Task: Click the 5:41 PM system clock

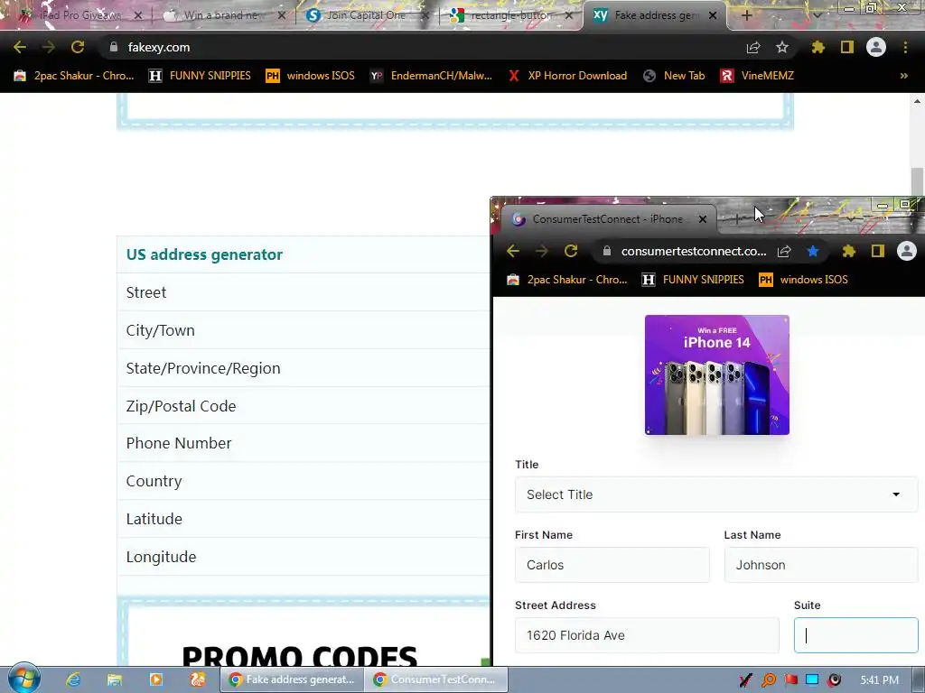Action: click(x=880, y=680)
